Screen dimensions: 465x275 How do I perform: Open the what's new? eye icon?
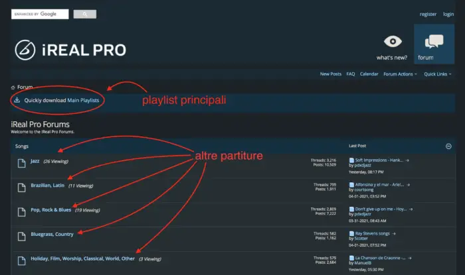(x=393, y=41)
